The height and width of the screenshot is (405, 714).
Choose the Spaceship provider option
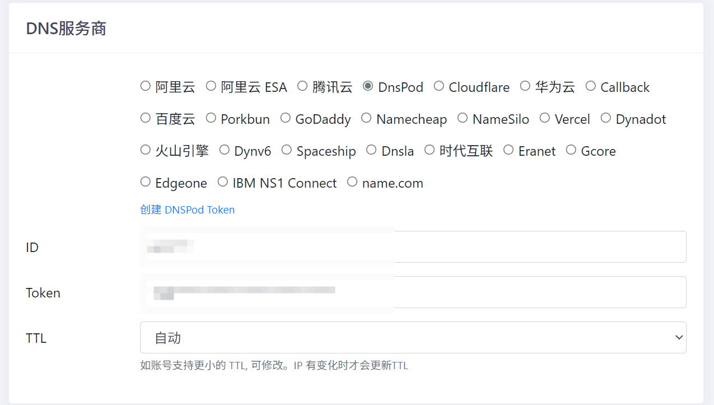click(x=287, y=150)
